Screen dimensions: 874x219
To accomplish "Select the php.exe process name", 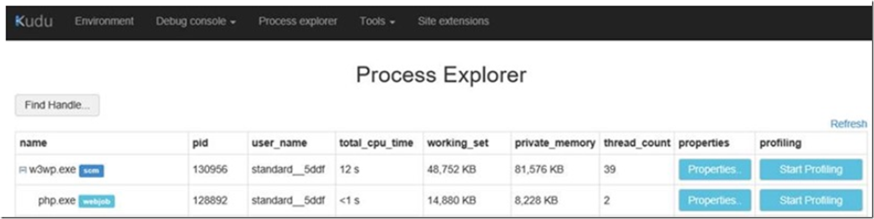I will (56, 201).
